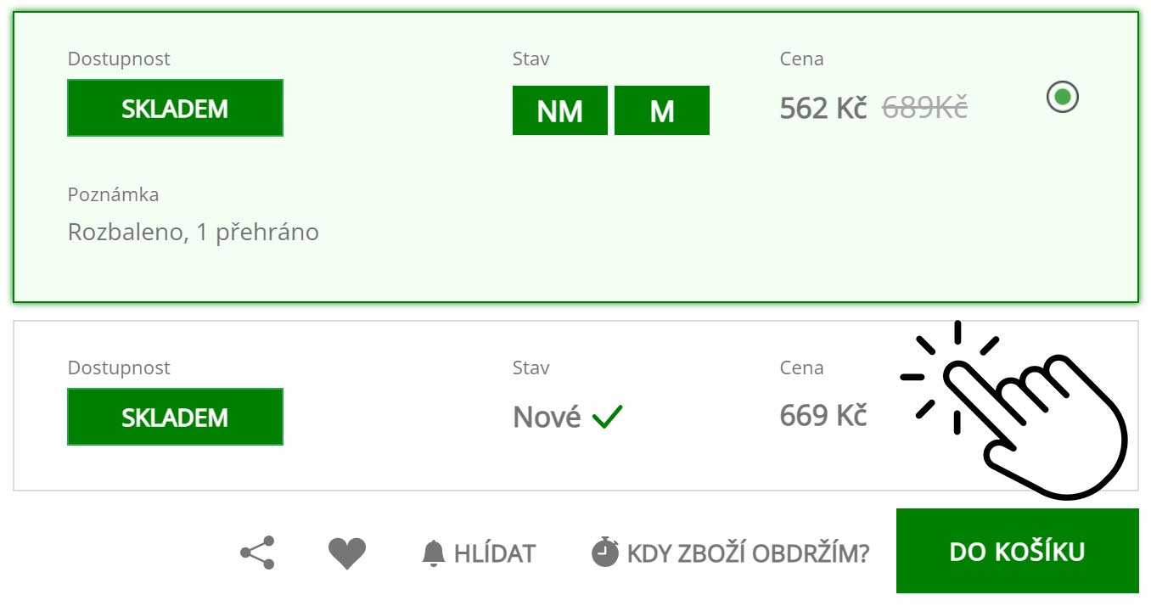Click the crossed-out 689 Kč price
This screenshot has height=606, width=1151.
point(924,108)
